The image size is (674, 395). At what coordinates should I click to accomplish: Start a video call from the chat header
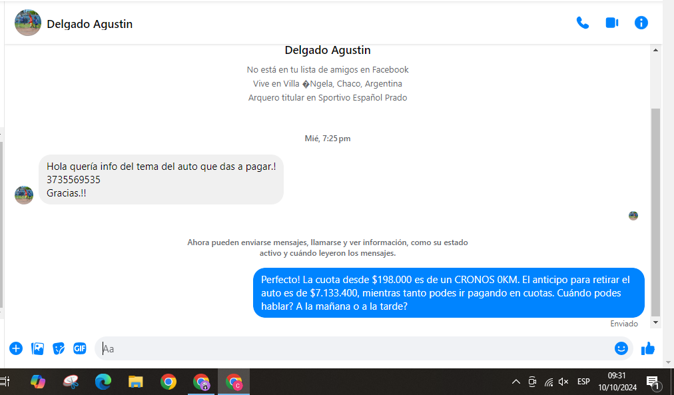pyautogui.click(x=611, y=23)
